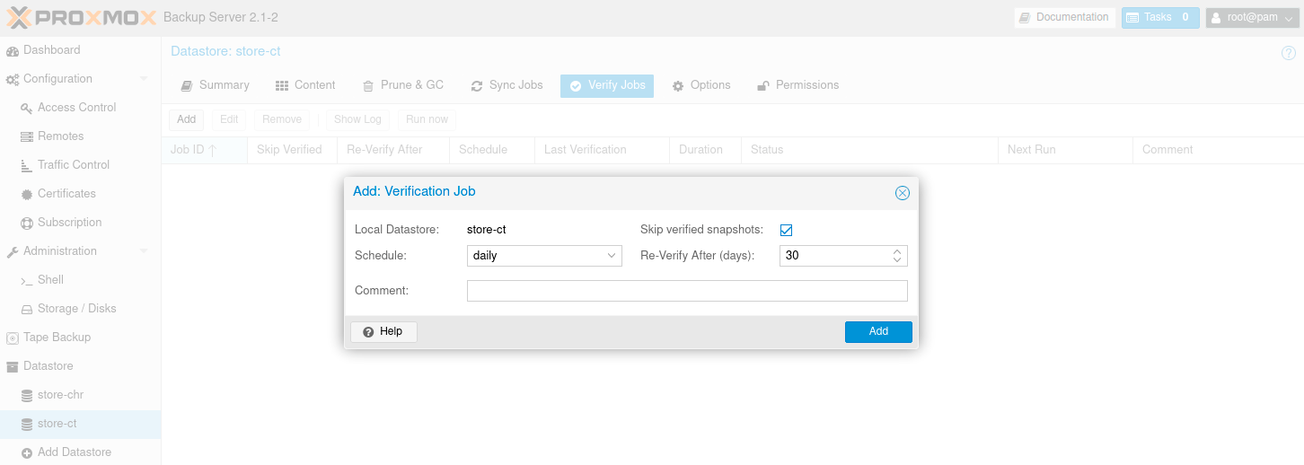
Task: Switch to the Permissions tab
Action: 797,85
